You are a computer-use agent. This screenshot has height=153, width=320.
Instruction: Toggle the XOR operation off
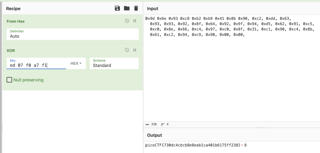point(127,50)
